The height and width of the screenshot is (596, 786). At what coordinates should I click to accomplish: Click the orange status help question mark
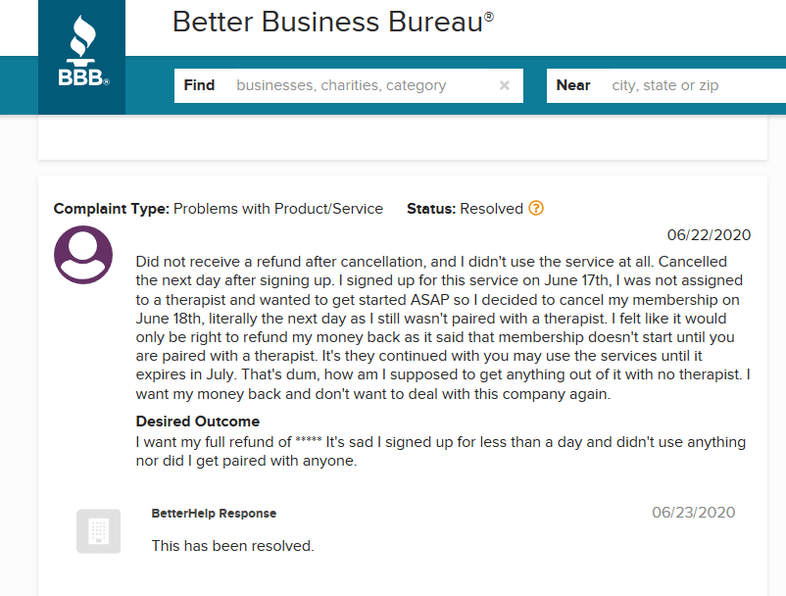click(536, 209)
